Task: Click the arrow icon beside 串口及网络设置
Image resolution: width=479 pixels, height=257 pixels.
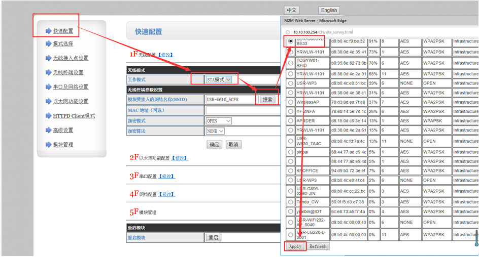Action: click(48, 87)
